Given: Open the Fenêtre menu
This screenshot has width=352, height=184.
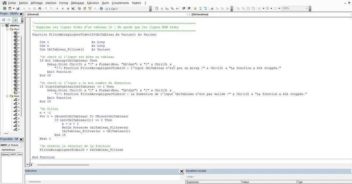Looking at the screenshot, I should (136, 3).
